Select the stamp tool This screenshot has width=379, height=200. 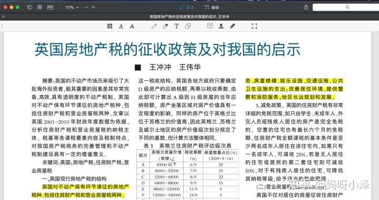(x=221, y=26)
